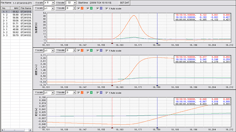Viewport: 236px width, 132px height.
Task: Click red cursor marker under velocity chart
Action: pos(112,86)
